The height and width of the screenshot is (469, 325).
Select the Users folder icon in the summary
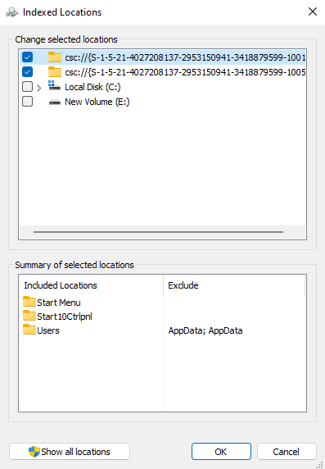29,330
